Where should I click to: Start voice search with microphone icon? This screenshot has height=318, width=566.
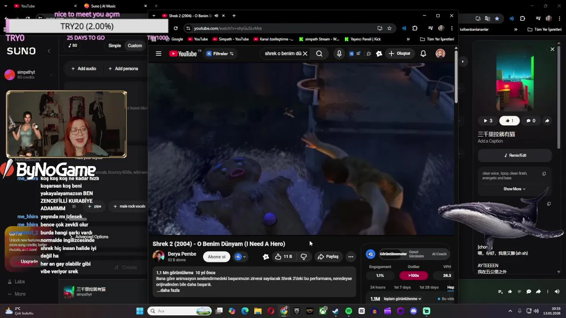pos(339,53)
